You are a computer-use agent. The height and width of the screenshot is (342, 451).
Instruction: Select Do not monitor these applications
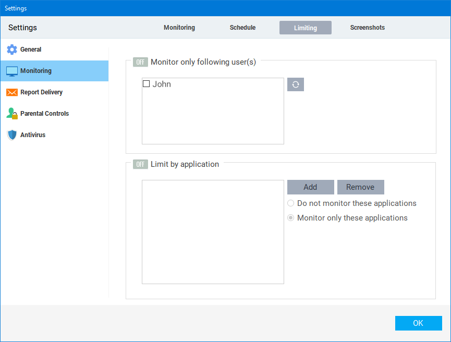(290, 203)
